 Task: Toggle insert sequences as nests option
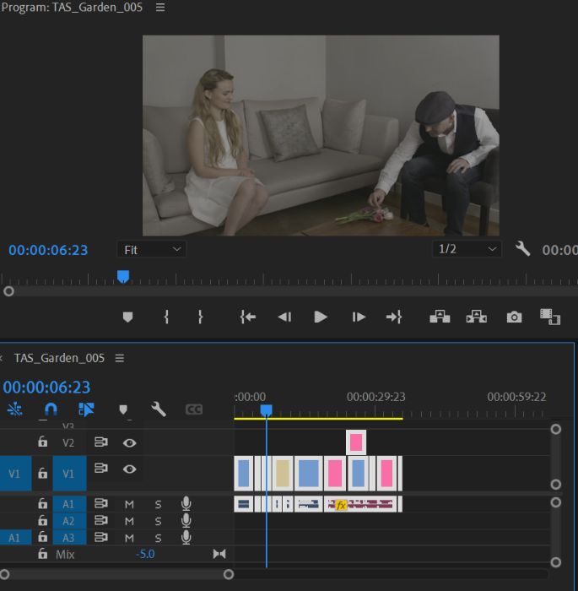tap(14, 409)
